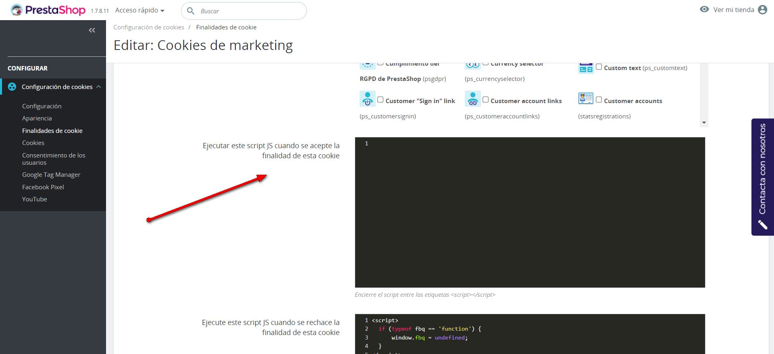Open the Configuración submenu item
The width and height of the screenshot is (774, 354).
pyautogui.click(x=42, y=106)
